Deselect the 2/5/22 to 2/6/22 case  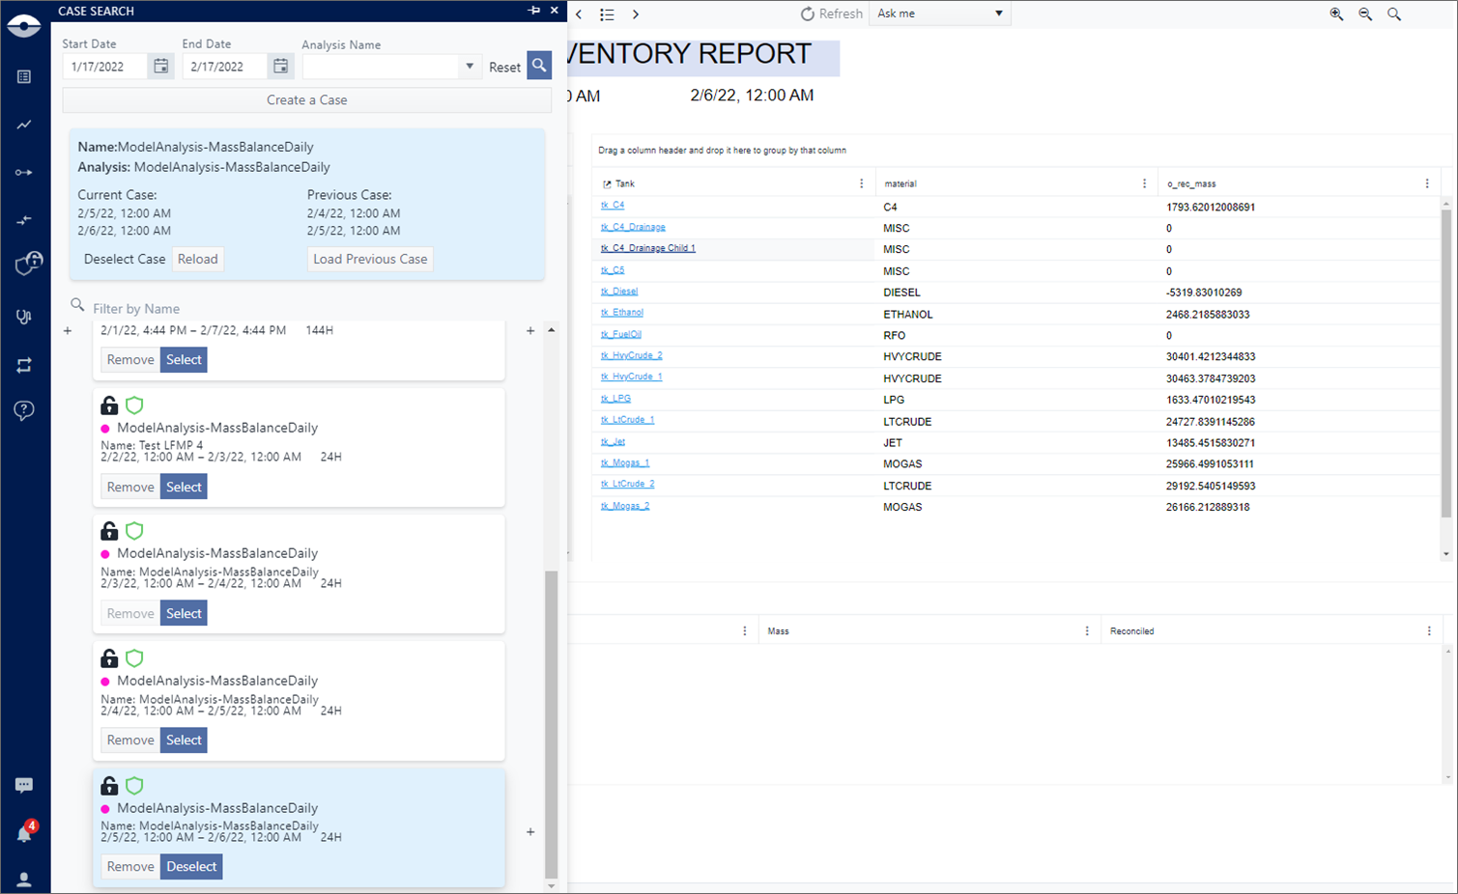(191, 867)
